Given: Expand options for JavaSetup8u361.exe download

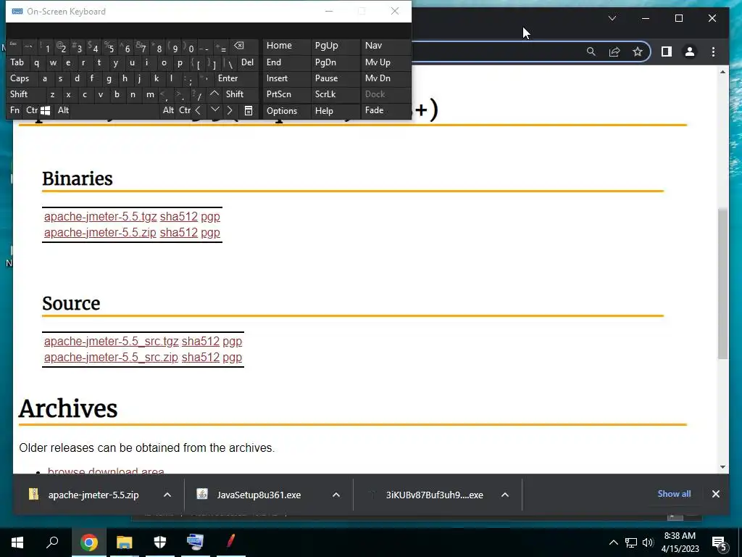Looking at the screenshot, I should [x=336, y=495].
